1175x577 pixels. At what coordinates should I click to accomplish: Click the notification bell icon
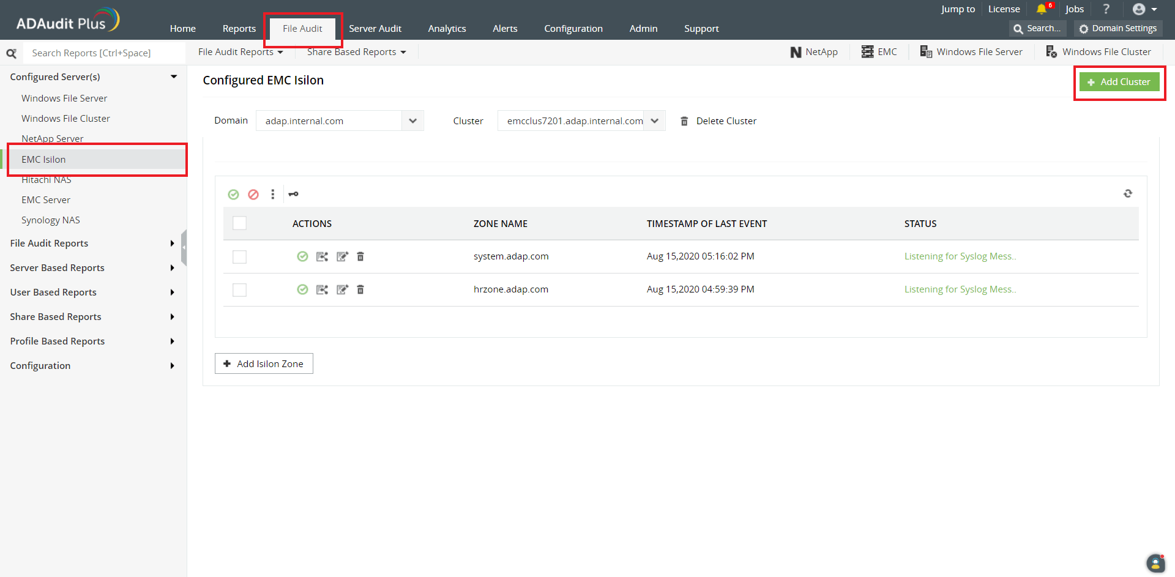(x=1041, y=9)
